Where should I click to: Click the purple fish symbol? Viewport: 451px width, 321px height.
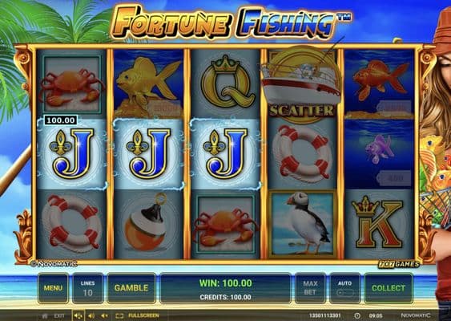coord(378,149)
